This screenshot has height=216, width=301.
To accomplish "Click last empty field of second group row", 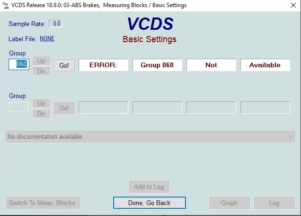I will (x=265, y=108).
